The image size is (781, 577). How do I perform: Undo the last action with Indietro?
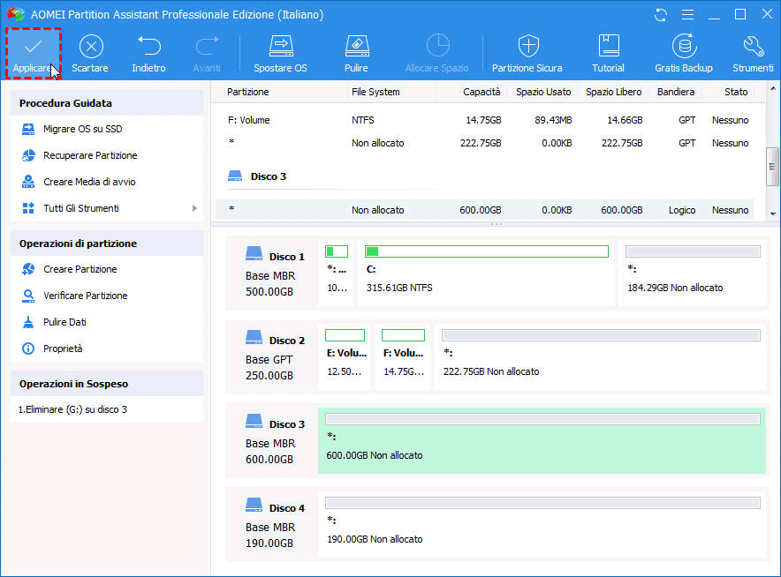[x=148, y=47]
